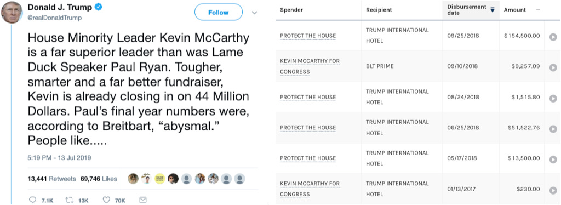The image size is (561, 205).
Task: Click the Amount column header
Action: click(x=515, y=10)
